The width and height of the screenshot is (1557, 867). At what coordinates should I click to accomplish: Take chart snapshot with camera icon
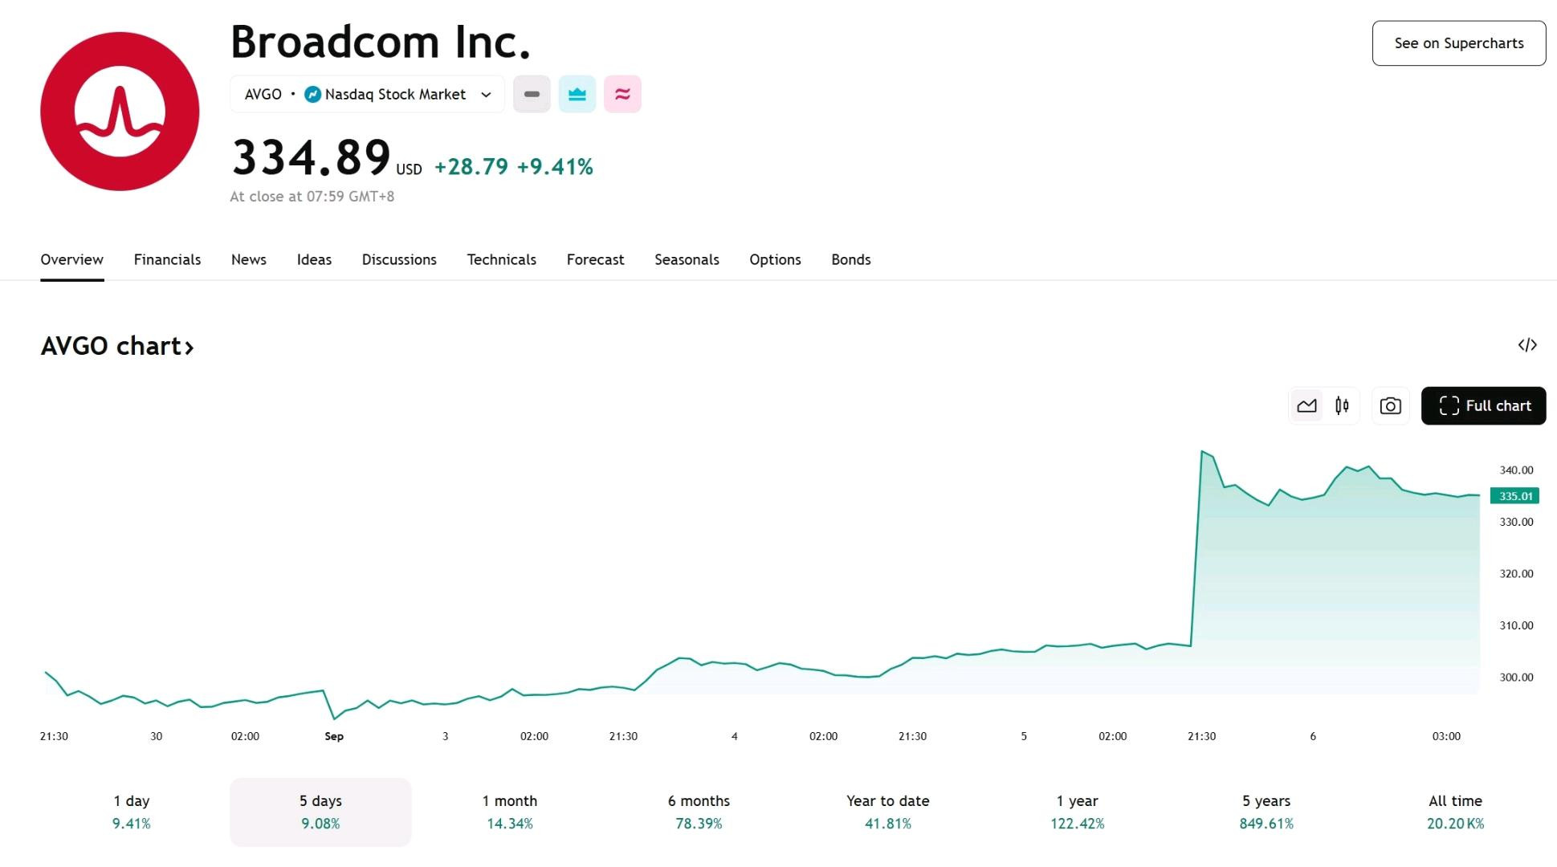(1390, 406)
